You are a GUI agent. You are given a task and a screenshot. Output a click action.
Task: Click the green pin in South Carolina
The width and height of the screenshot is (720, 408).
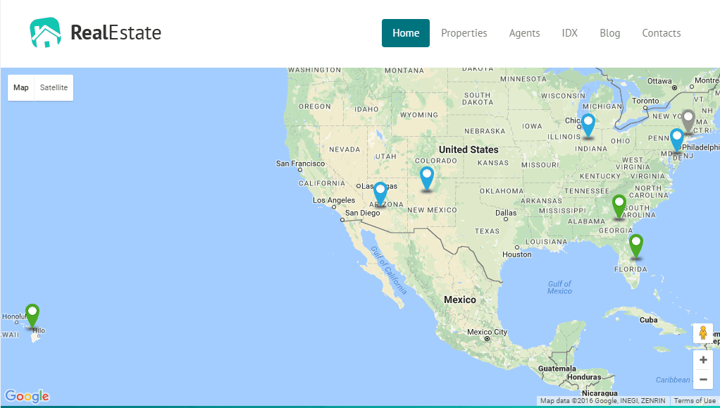click(x=619, y=206)
